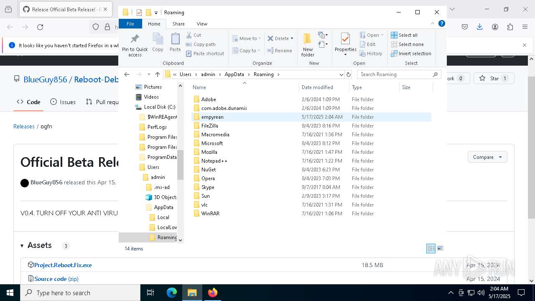Switch to the Share ribbon tab
Viewport: 535px width, 301px height.
[178, 24]
